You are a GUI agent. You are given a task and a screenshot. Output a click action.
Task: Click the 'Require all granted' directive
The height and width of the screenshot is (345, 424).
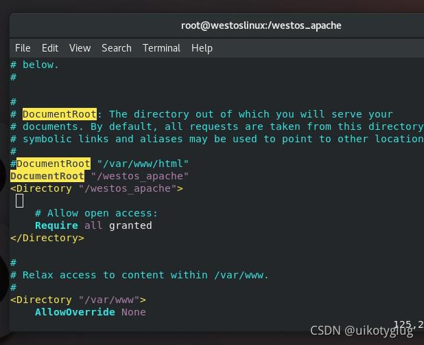(93, 225)
